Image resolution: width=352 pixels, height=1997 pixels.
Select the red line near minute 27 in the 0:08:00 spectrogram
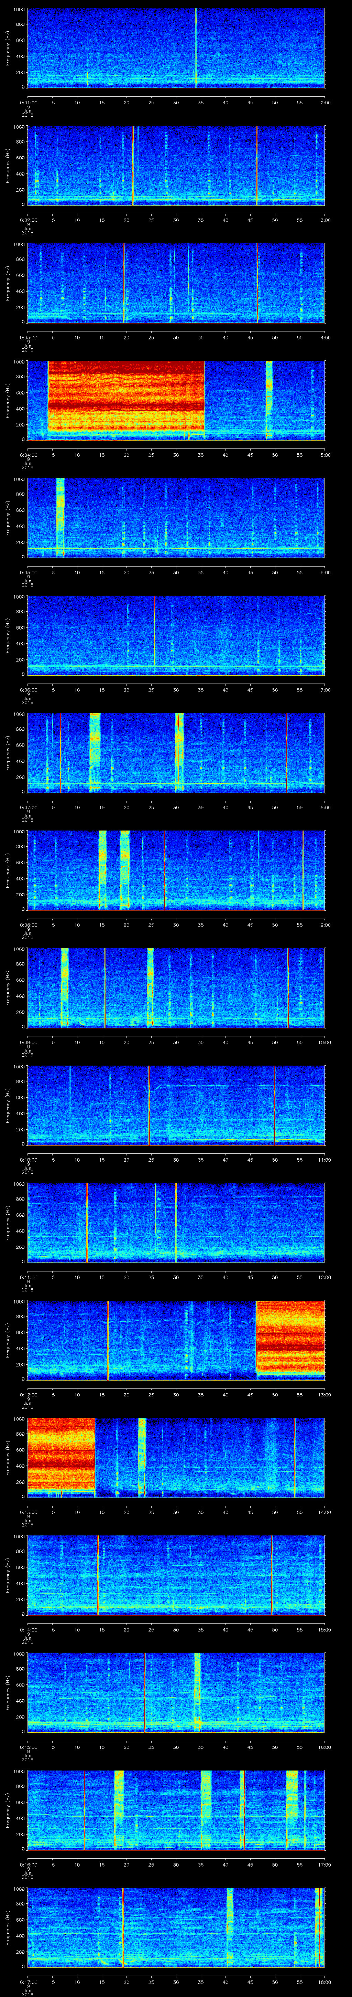(164, 870)
